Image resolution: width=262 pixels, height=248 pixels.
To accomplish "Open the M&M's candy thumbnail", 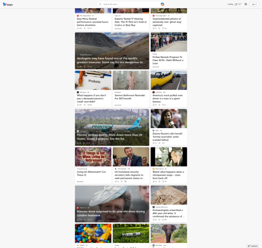I will 93,233.
